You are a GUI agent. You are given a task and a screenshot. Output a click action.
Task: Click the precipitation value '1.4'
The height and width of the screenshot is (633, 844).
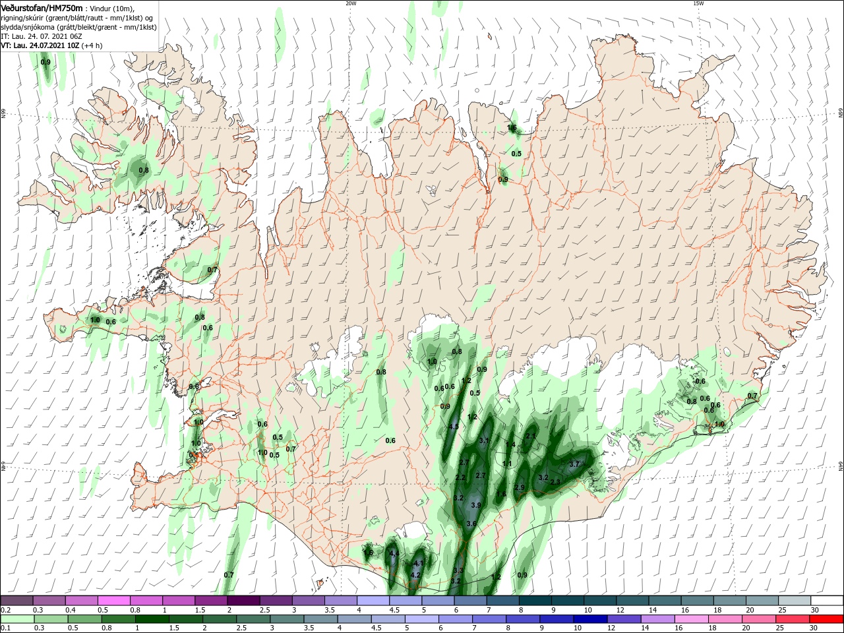[510, 444]
